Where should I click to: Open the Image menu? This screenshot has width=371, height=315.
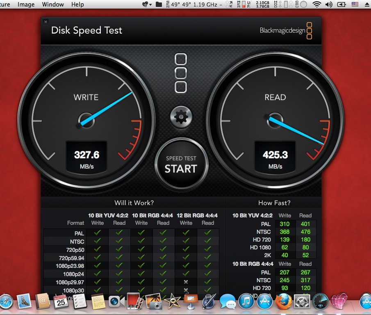click(26, 4)
